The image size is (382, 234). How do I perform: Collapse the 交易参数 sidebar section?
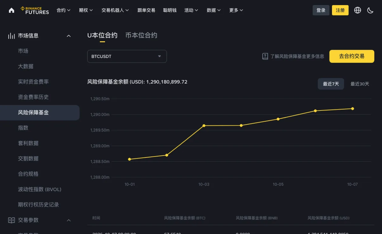coord(68,220)
